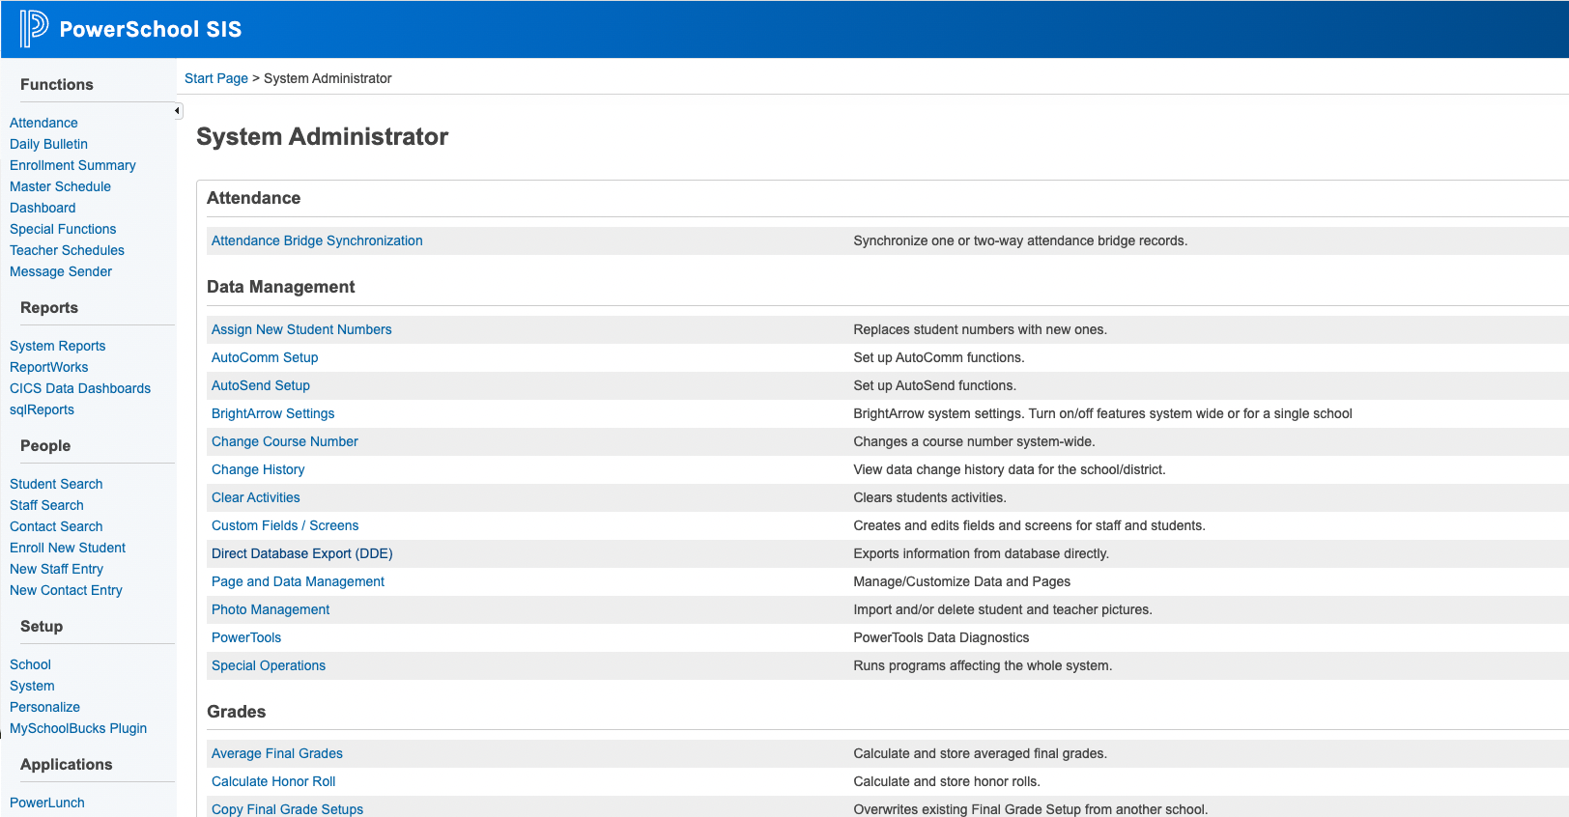Open Page and Data Management
Image resolution: width=1569 pixels, height=817 pixels.
[x=298, y=581]
